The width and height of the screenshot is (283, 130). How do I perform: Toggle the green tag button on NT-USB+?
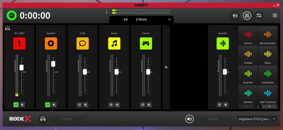coord(16,105)
